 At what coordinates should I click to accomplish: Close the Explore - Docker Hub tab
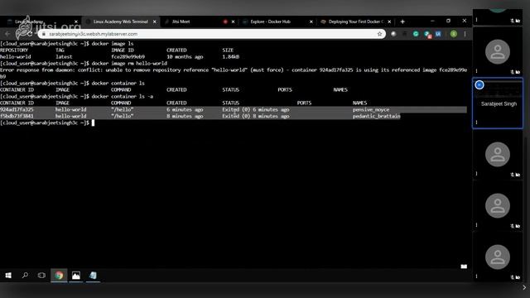click(311, 22)
